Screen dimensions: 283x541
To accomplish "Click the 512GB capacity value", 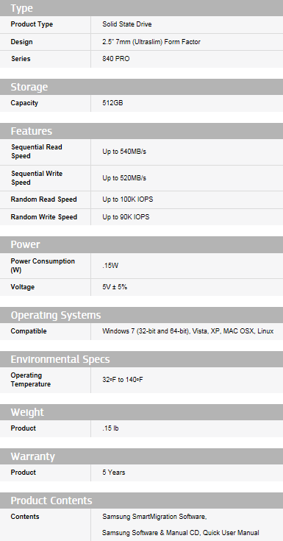I will click(112, 103).
